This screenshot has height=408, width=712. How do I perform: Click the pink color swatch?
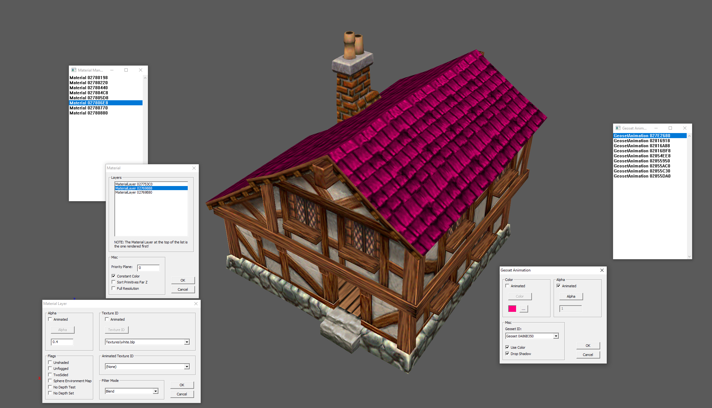(512, 309)
